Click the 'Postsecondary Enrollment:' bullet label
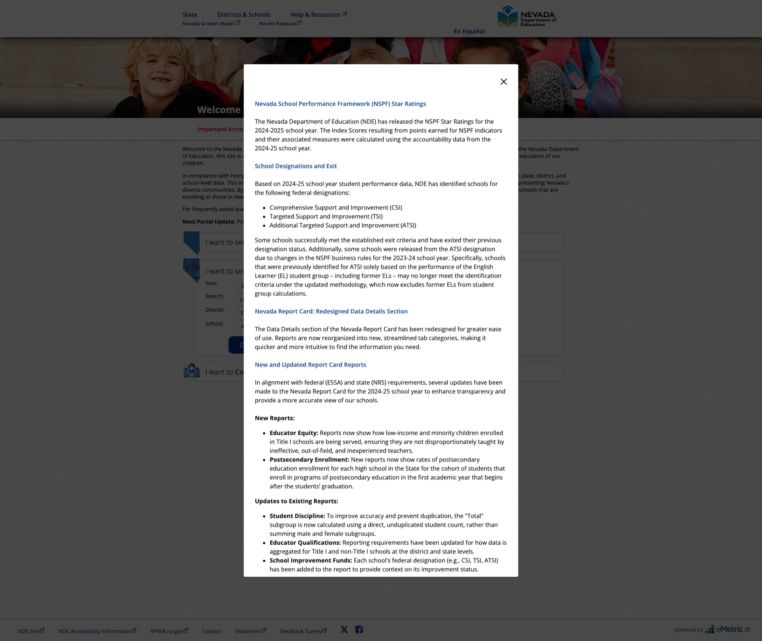762x641 pixels. click(309, 459)
